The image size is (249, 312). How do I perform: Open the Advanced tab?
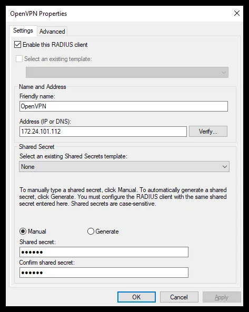(52, 32)
